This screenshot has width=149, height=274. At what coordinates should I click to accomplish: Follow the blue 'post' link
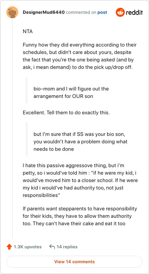102,13
